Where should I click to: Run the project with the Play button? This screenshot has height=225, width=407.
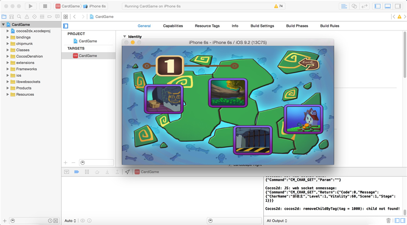pos(31,6)
